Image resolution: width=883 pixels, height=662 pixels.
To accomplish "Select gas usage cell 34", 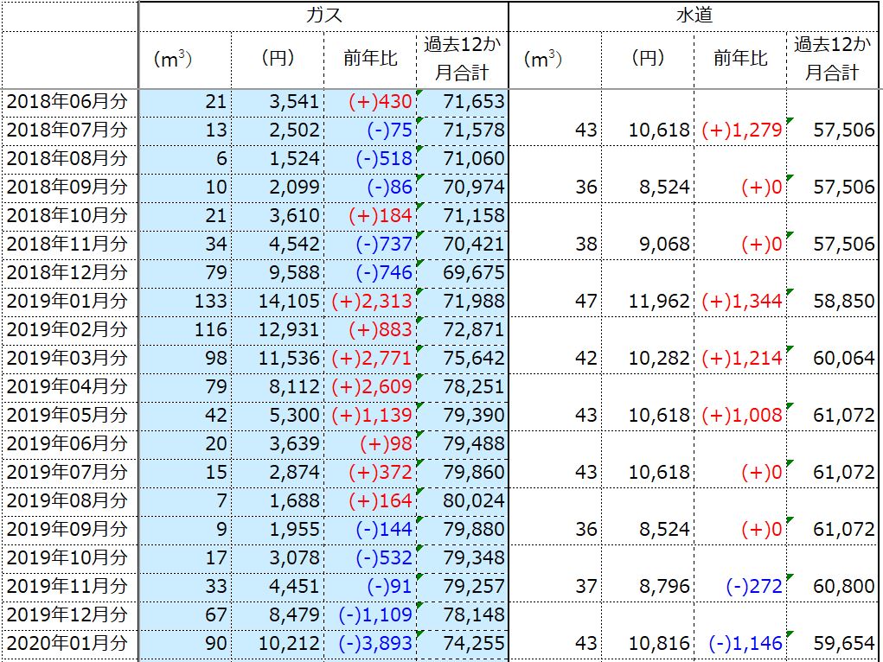I will (x=185, y=245).
